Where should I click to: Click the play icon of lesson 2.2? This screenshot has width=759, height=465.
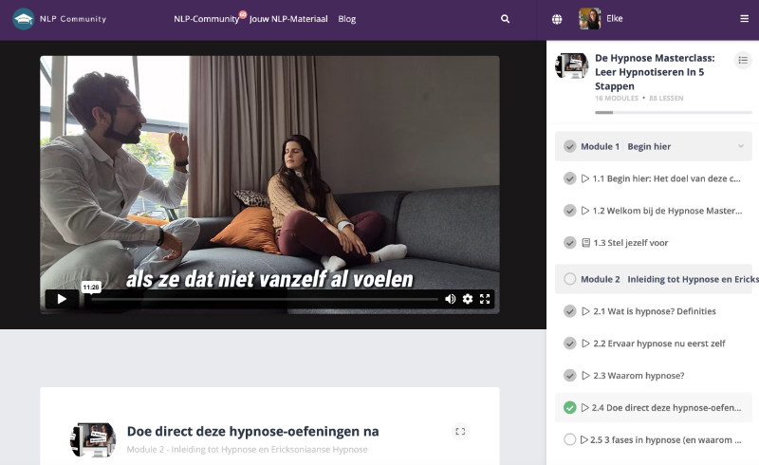tap(585, 343)
